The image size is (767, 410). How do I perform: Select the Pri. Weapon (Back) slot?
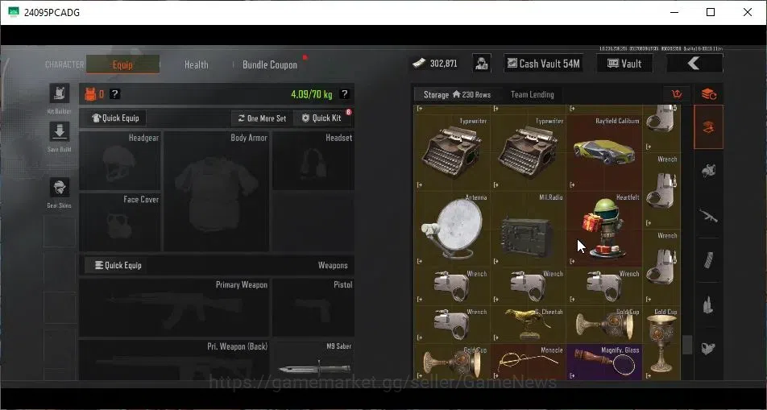pos(174,360)
